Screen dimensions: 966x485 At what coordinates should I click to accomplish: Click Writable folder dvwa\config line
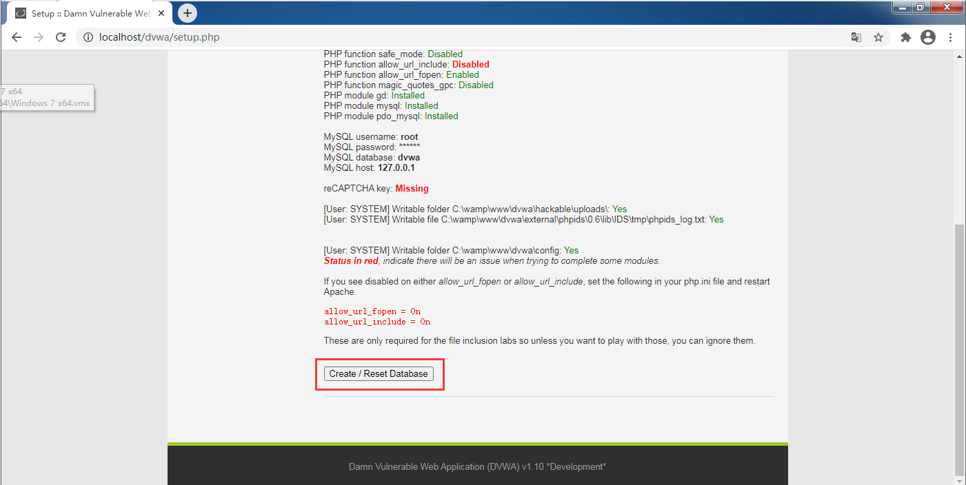click(452, 250)
